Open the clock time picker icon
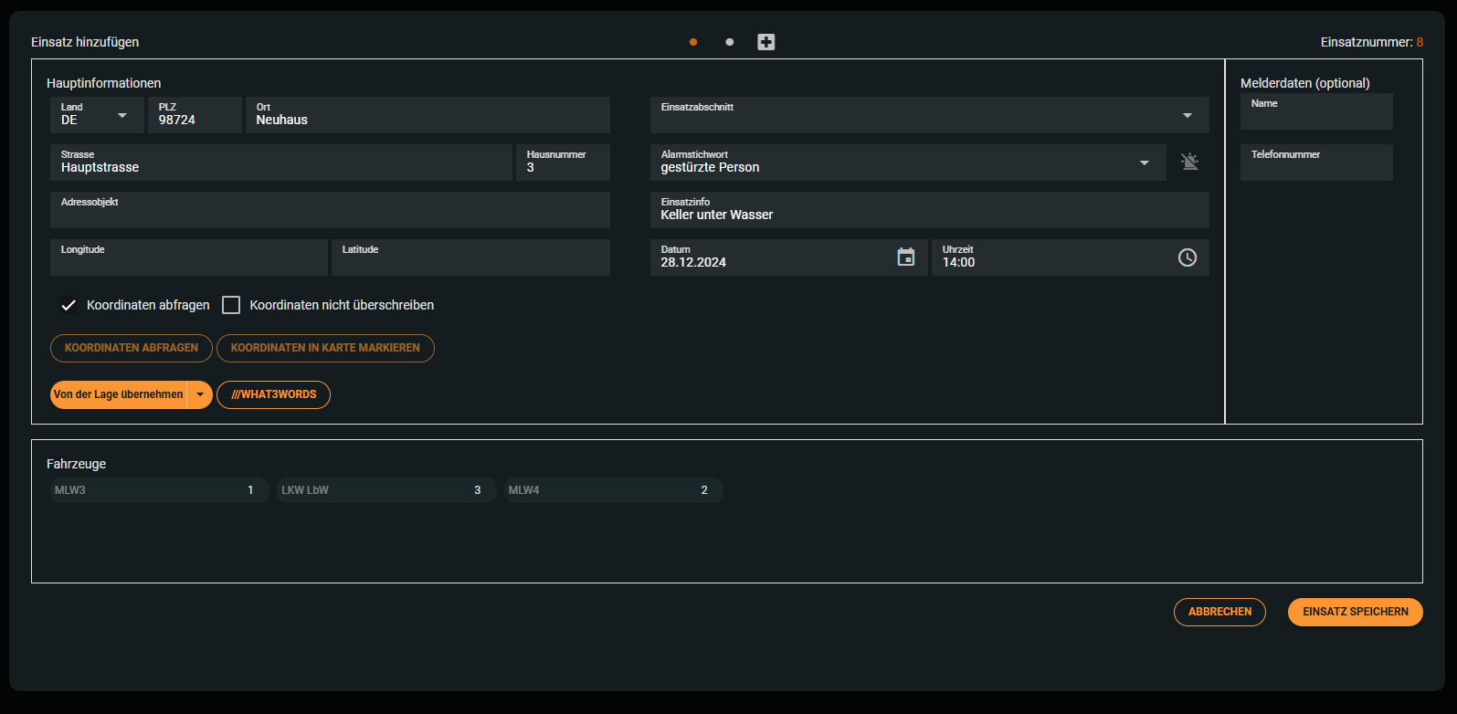This screenshot has height=714, width=1457. [1187, 257]
